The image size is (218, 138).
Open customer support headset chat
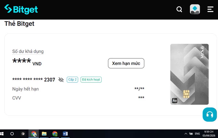coord(210,115)
